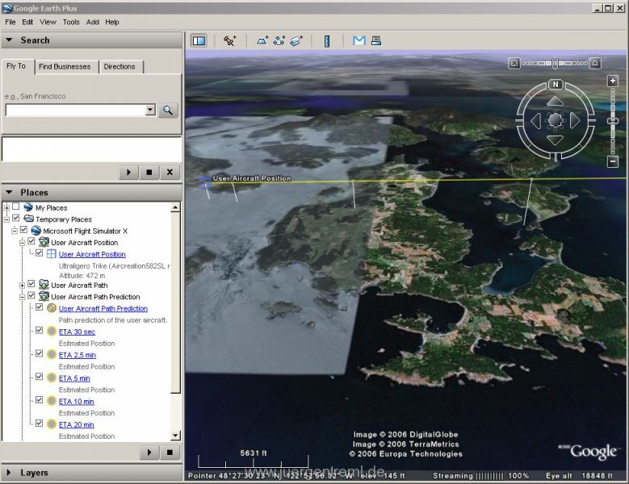Open the Ruler measuring tool
Image resolution: width=629 pixels, height=484 pixels.
point(327,41)
